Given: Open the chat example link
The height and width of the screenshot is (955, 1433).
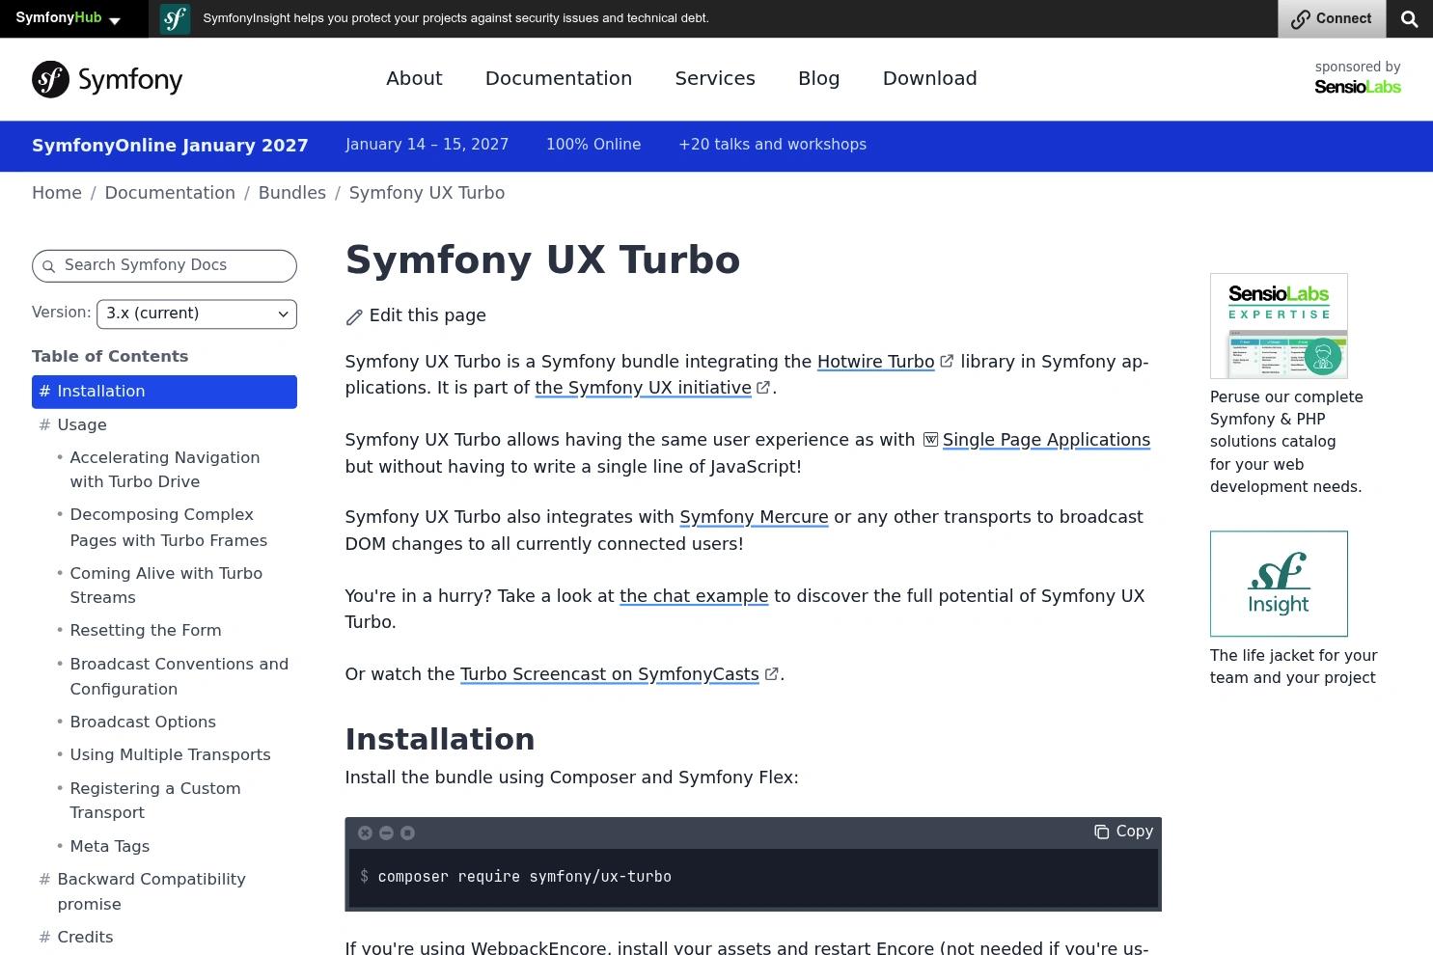Looking at the screenshot, I should (x=694, y=596).
